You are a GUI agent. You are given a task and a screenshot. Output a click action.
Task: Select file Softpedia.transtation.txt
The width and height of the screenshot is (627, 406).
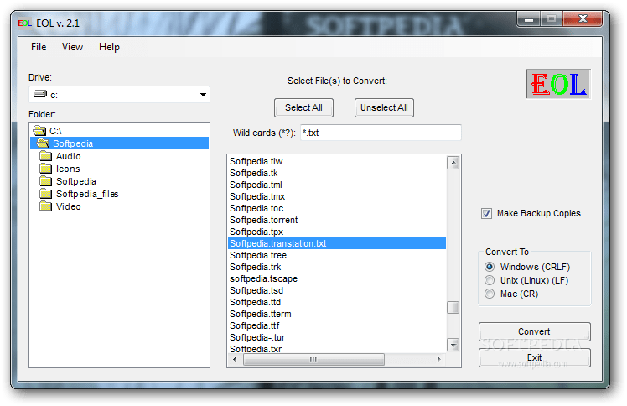click(x=337, y=243)
